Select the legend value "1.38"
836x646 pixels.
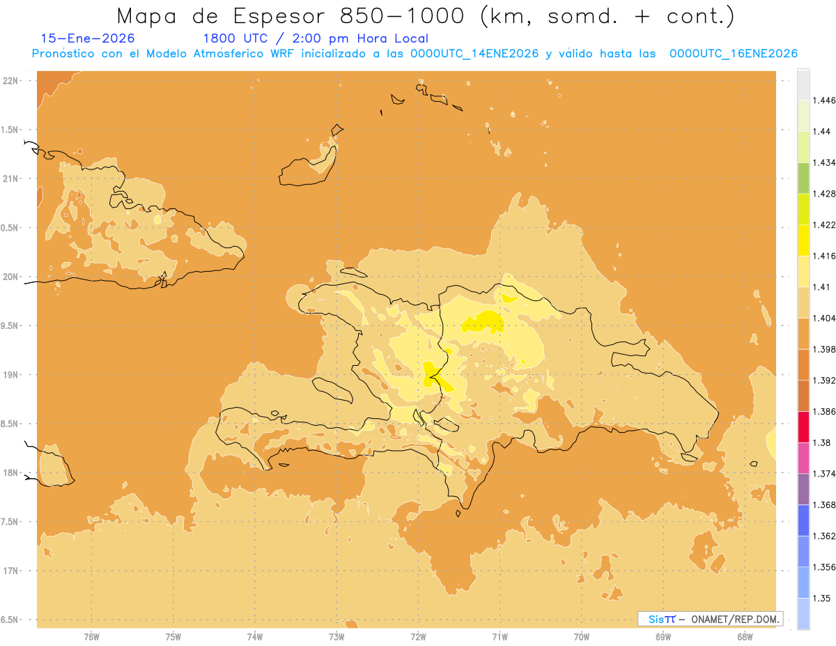821,443
